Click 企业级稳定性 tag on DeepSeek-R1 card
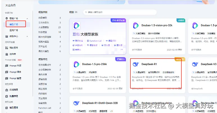This screenshot has width=217, height=113. (168, 72)
